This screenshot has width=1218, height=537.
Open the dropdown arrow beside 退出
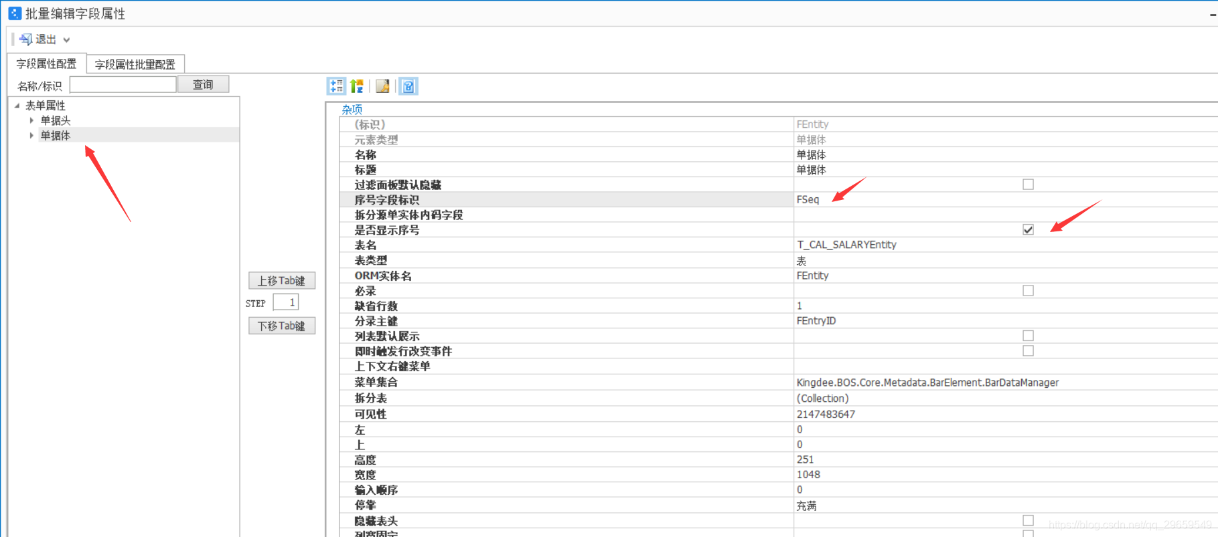click(66, 40)
